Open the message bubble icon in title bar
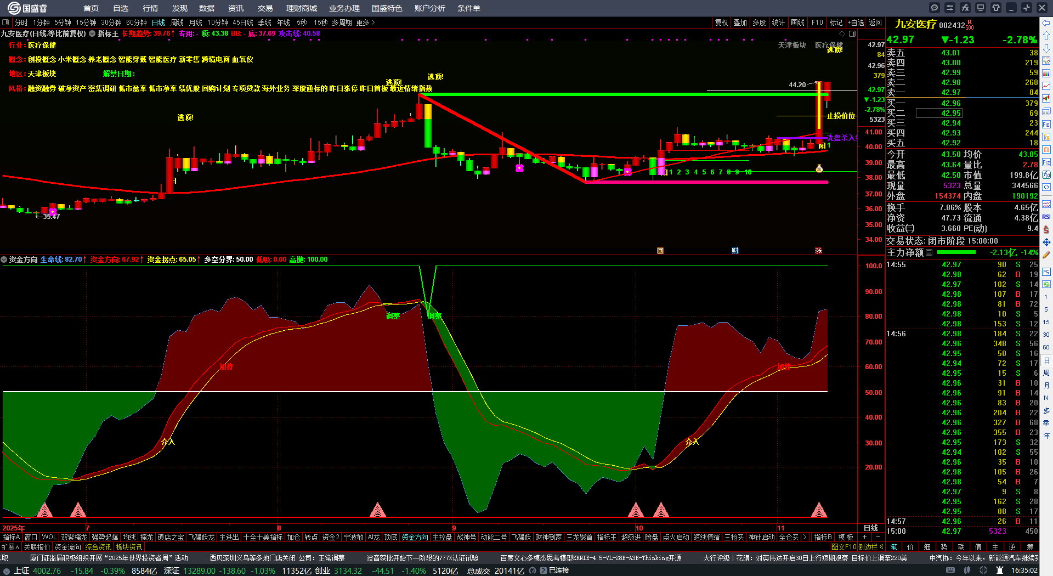Viewport: 1053px width, 576px height. tap(935, 8)
